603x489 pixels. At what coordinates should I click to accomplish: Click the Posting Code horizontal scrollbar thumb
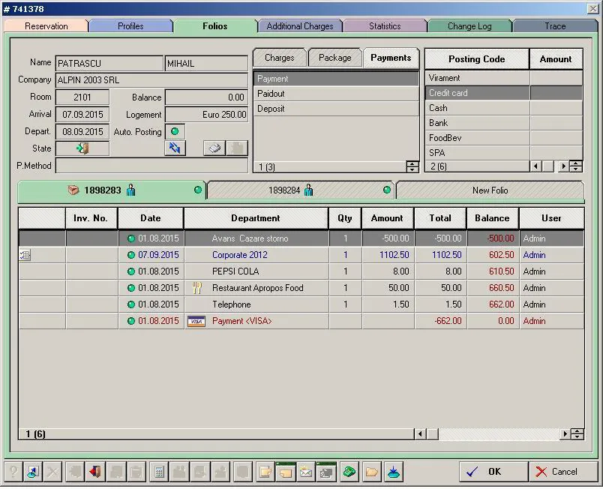click(547, 166)
